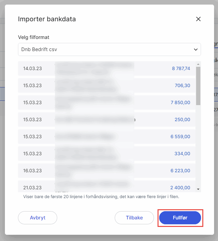Select the amount 8 787,74

181,68
